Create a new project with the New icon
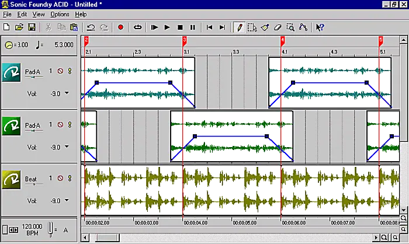Screen dimensions: 409x244 (6, 27)
